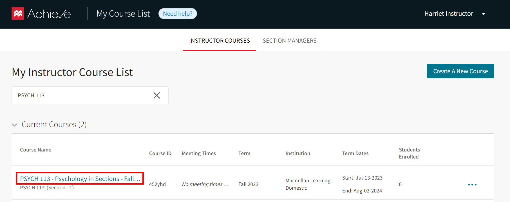Collapse the Current Courses section
Screen dimensions: 510x202
pos(14,125)
